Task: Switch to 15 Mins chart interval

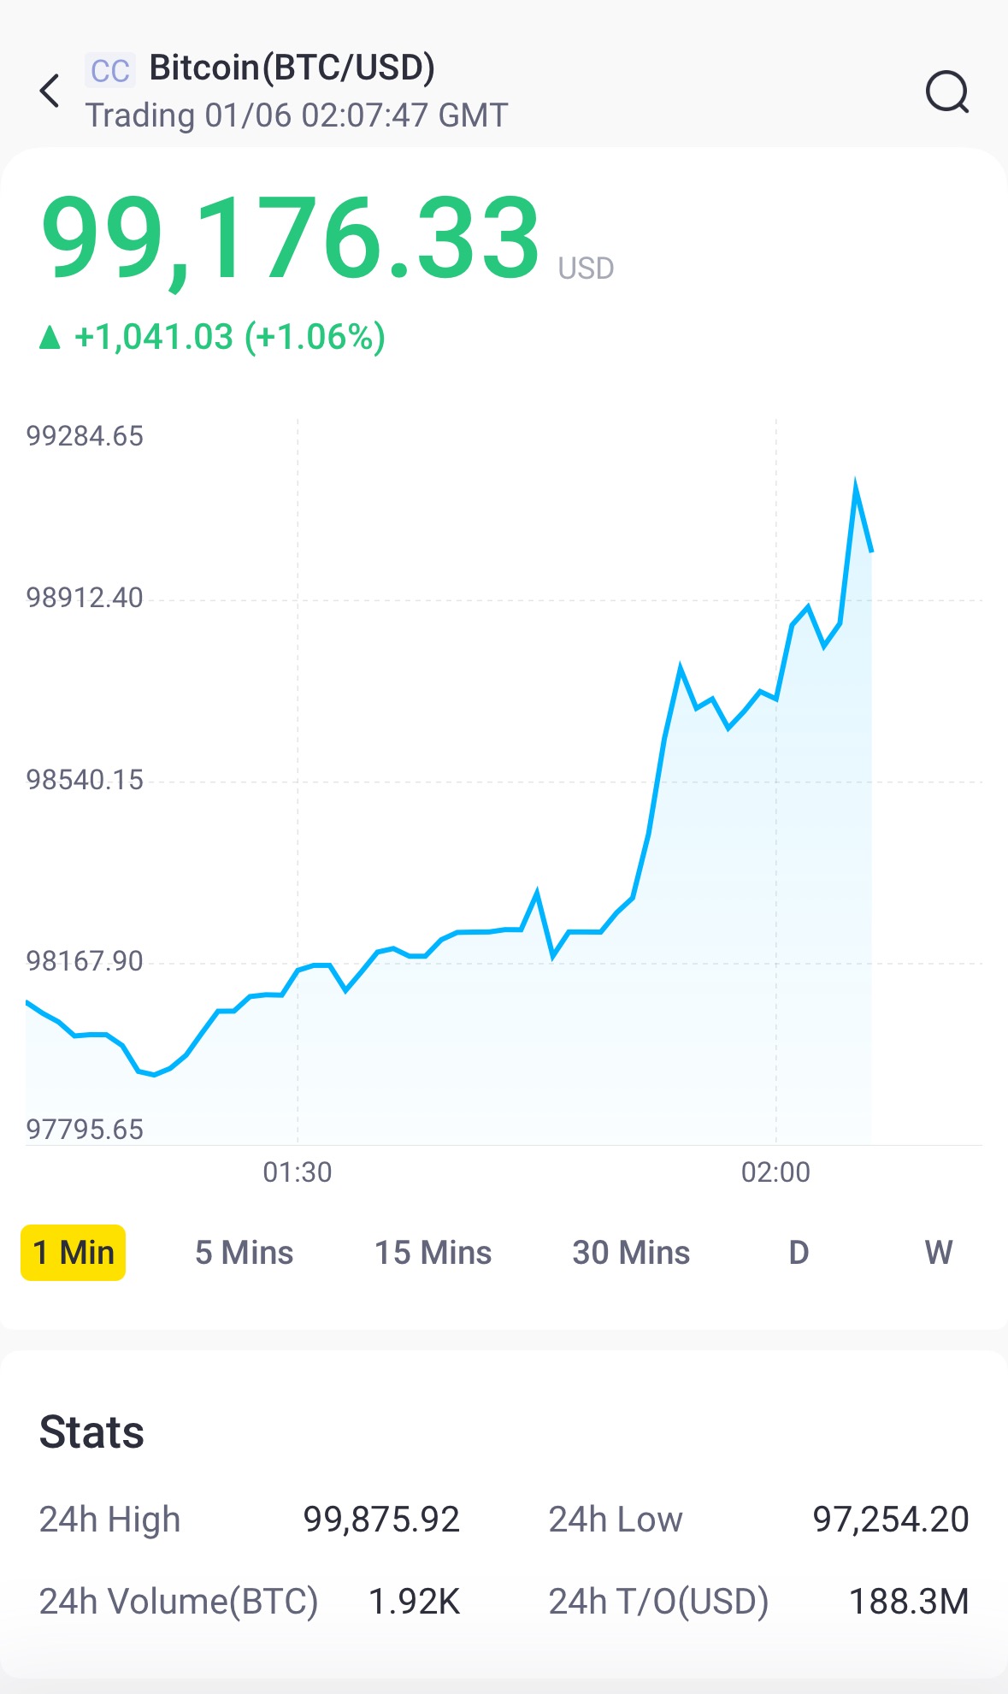Action: (x=433, y=1253)
